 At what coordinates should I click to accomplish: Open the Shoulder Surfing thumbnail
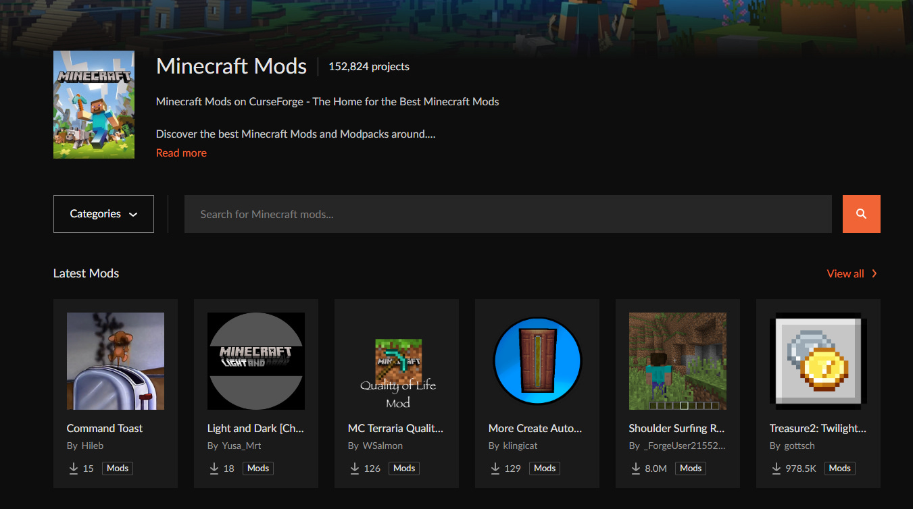[x=678, y=361]
